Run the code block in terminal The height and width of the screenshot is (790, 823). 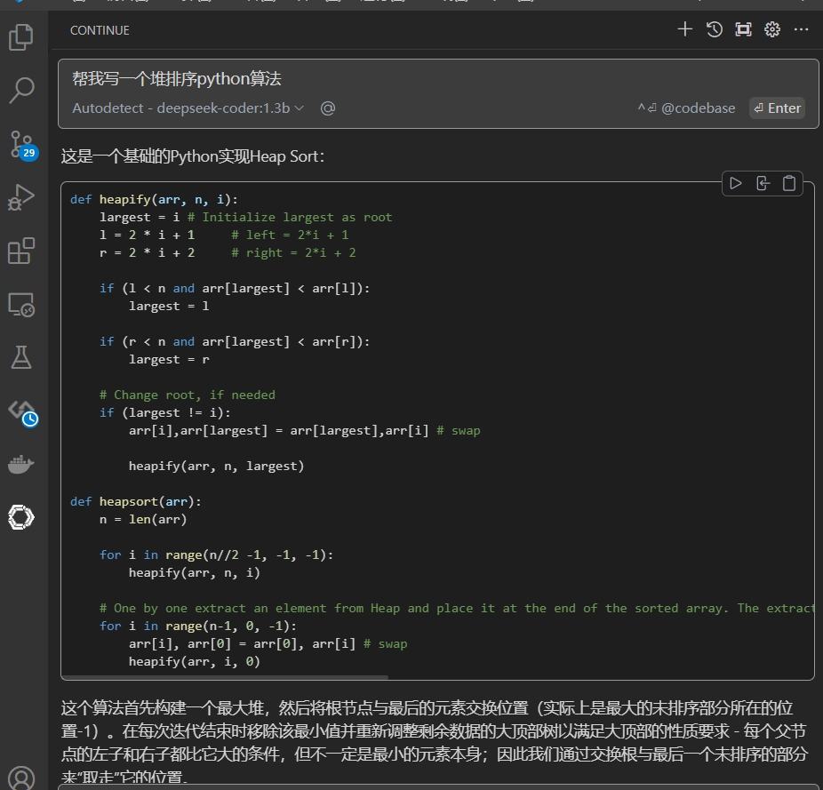coord(736,183)
